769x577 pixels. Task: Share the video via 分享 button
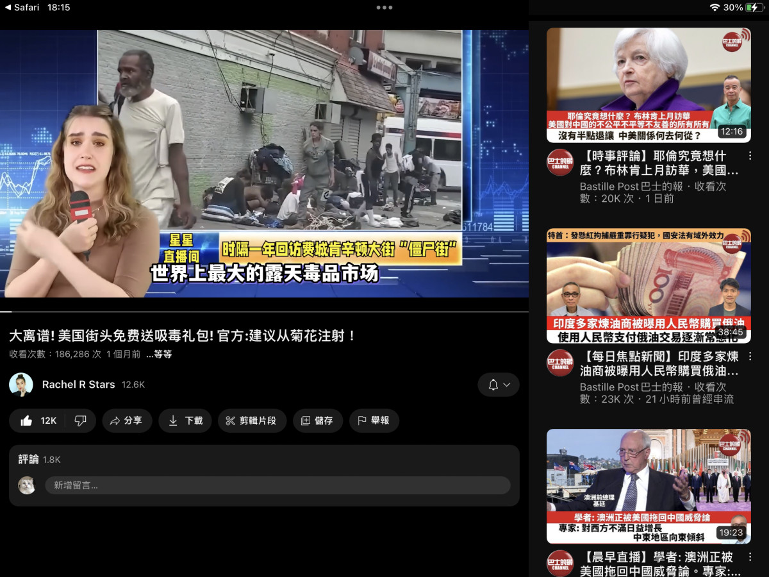click(127, 421)
